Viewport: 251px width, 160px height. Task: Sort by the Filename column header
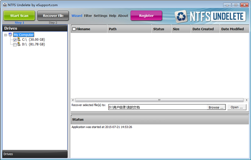[89, 29]
